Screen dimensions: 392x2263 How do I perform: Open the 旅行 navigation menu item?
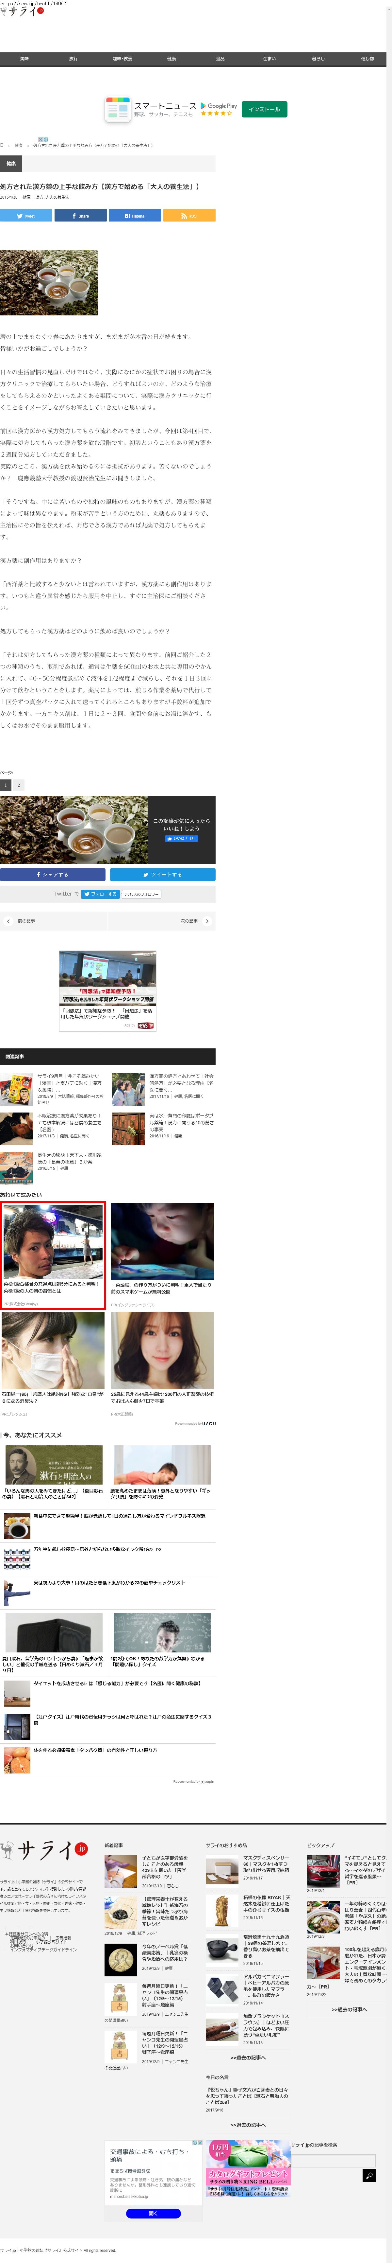pyautogui.click(x=73, y=59)
